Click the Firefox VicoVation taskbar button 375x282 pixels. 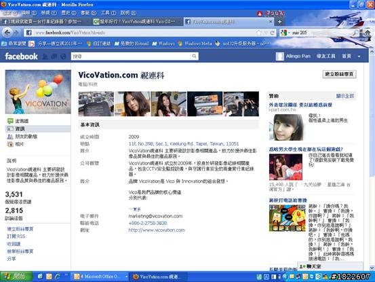pos(157,277)
